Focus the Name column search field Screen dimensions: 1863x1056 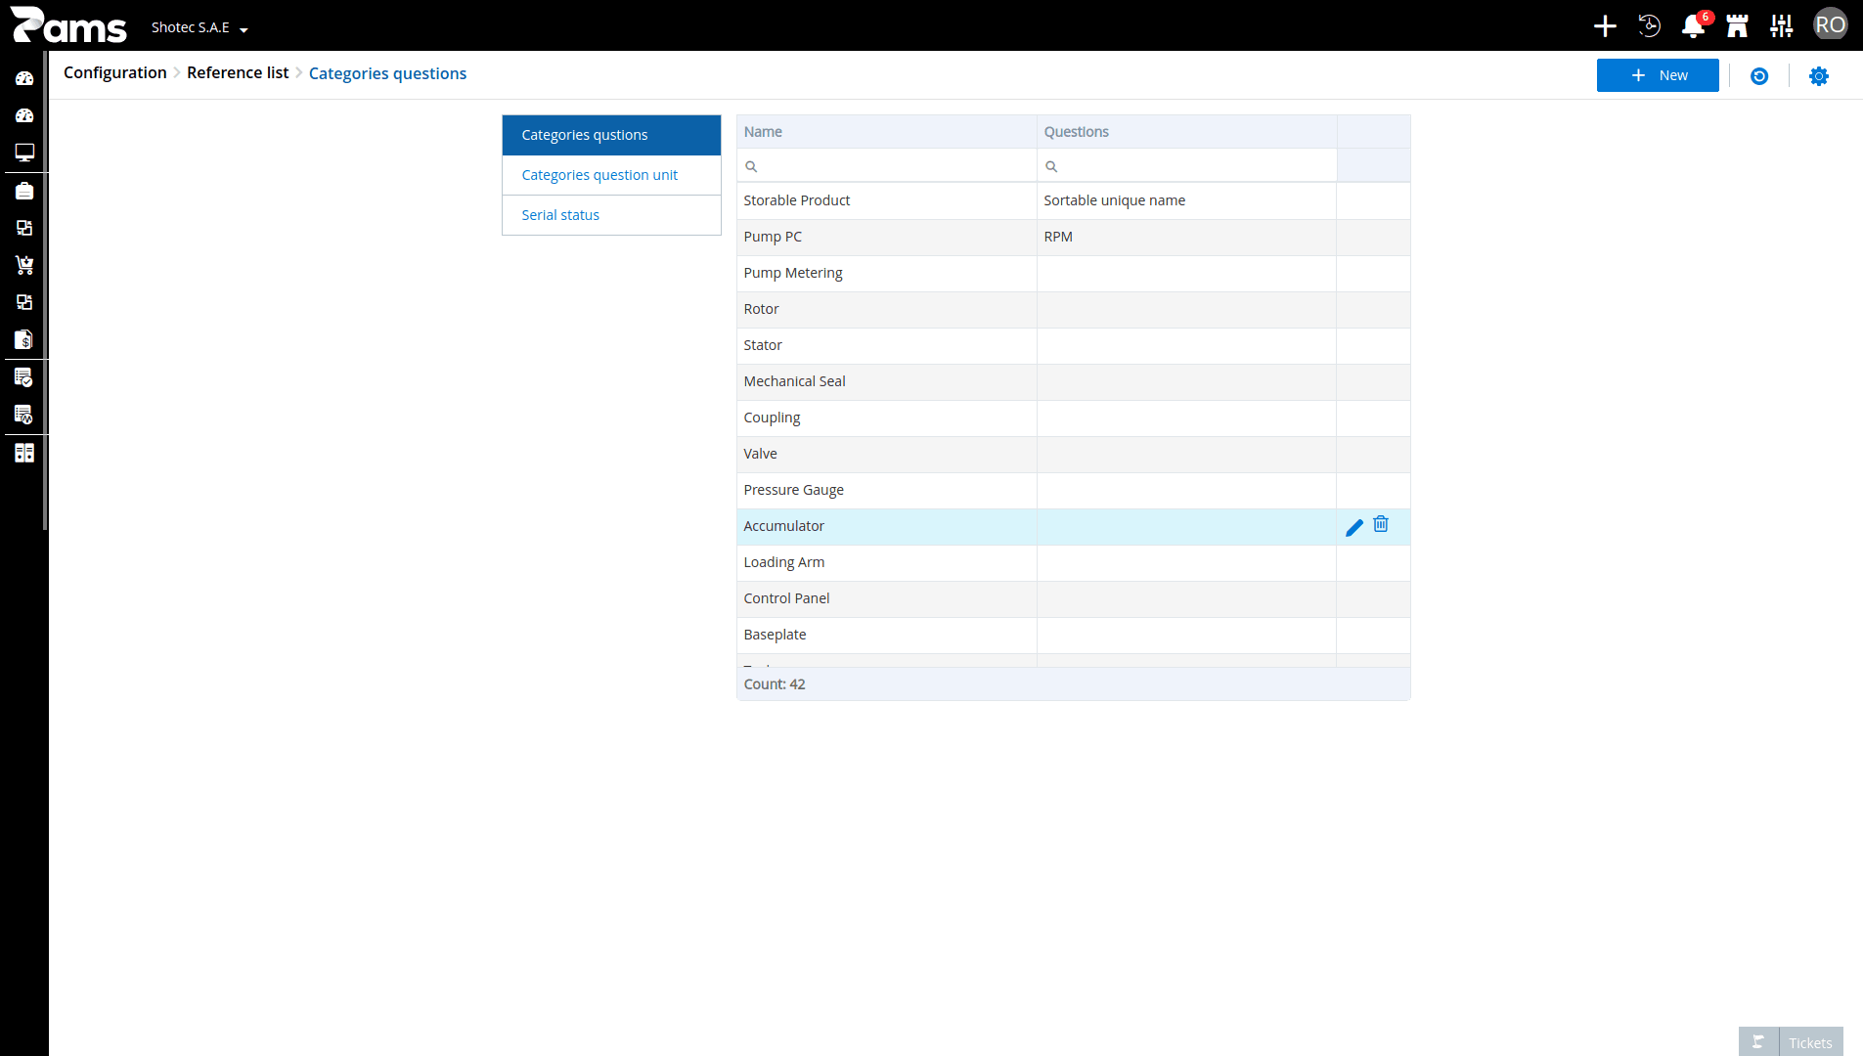click(887, 166)
